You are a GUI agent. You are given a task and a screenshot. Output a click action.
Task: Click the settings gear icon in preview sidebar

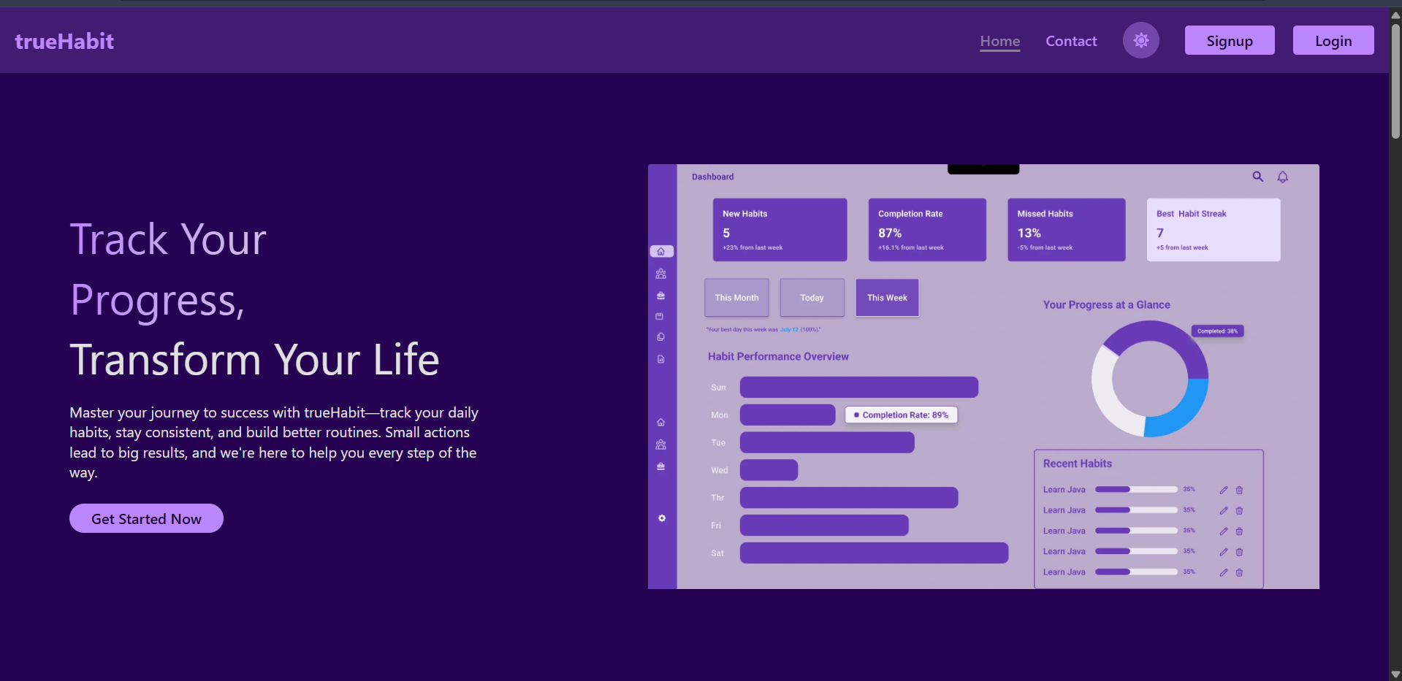(x=661, y=518)
